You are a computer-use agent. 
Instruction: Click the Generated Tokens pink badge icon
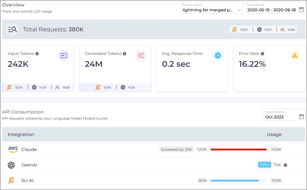click(x=141, y=55)
